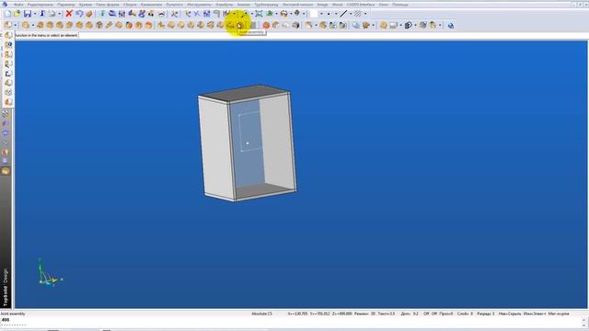Select the hatch pattern icon
This screenshot has height=331, width=589.
(x=358, y=14)
